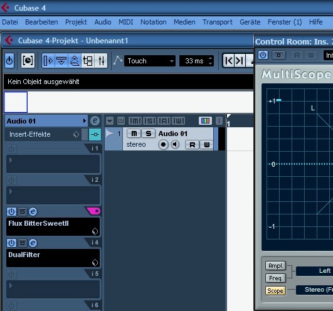Image resolution: width=333 pixels, height=311 pixels.
Task: Enable monitoring on Audio 01 track
Action: tap(175, 144)
